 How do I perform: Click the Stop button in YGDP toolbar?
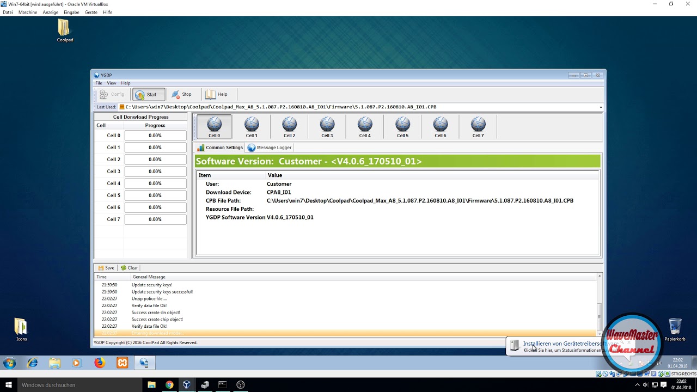(182, 94)
